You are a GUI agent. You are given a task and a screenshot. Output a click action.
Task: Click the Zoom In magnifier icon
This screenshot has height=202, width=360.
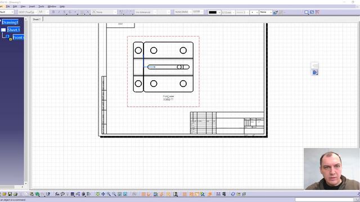(x=109, y=194)
